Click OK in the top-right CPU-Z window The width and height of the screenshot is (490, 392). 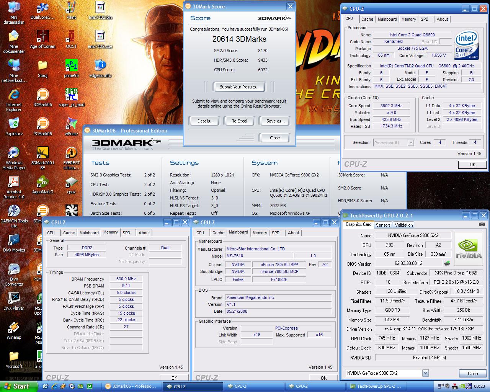(x=472, y=165)
